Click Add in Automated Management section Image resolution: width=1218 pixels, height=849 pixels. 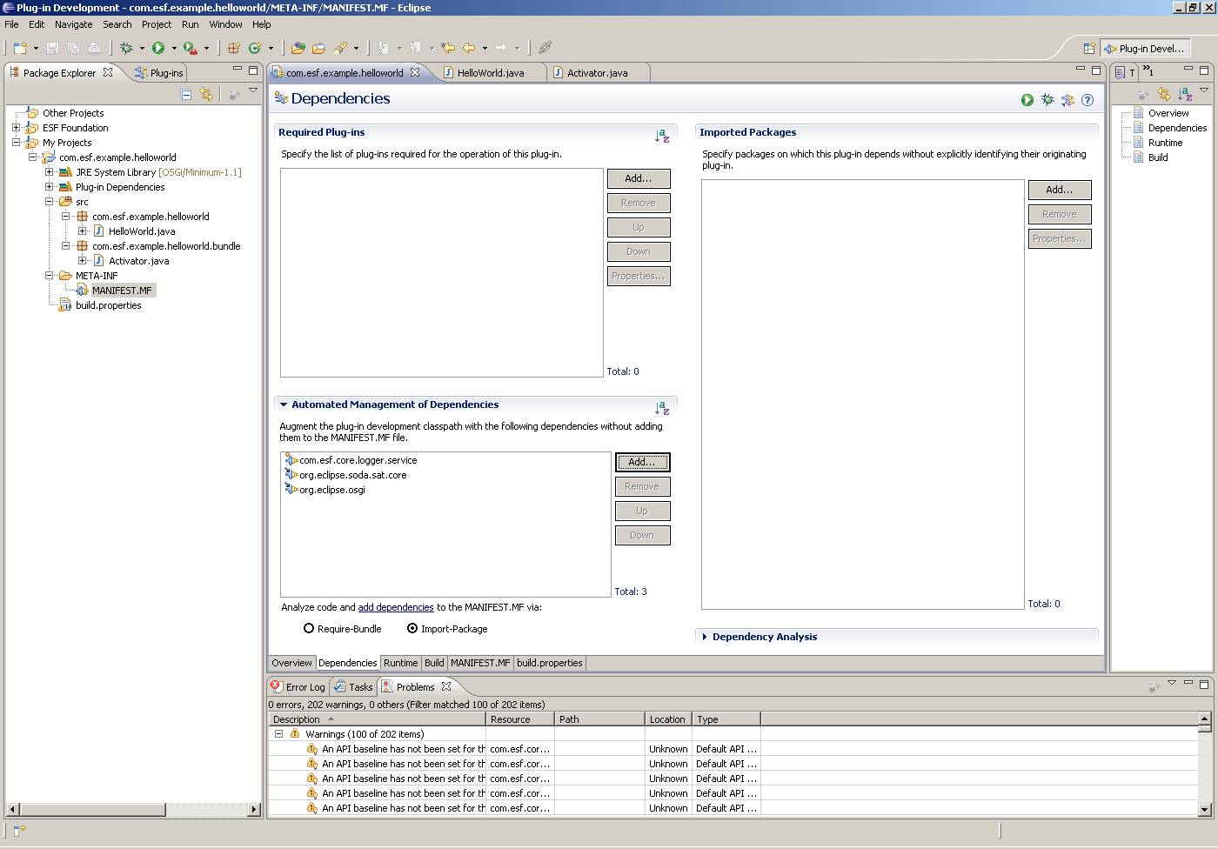(642, 462)
